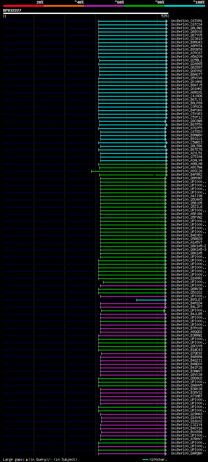This screenshot has width=208, height=462.
Task: Select the UniRef100_Q5VSV6 label
Action: [187, 78]
